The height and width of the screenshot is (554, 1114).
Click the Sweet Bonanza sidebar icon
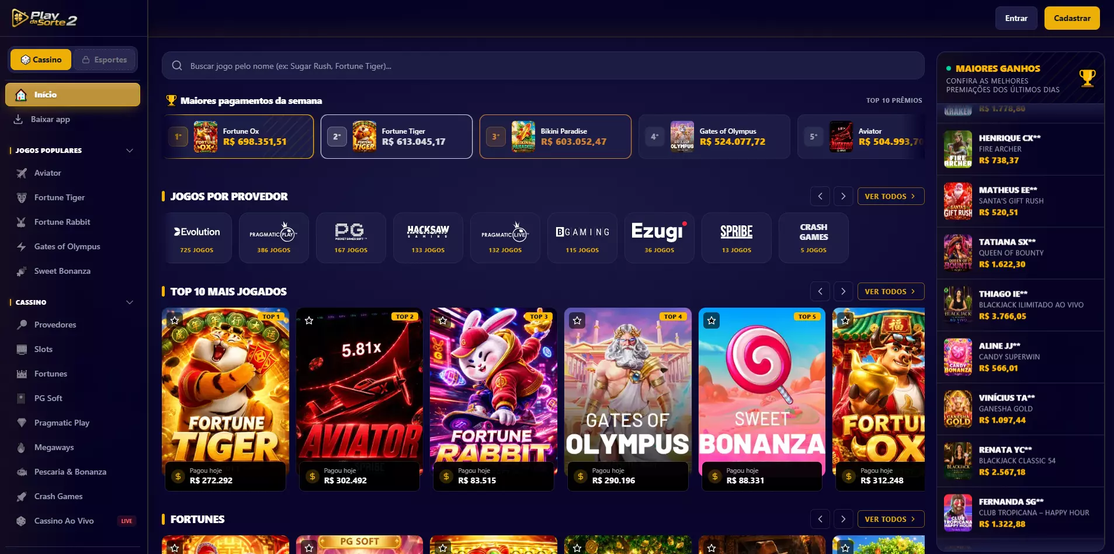click(22, 271)
